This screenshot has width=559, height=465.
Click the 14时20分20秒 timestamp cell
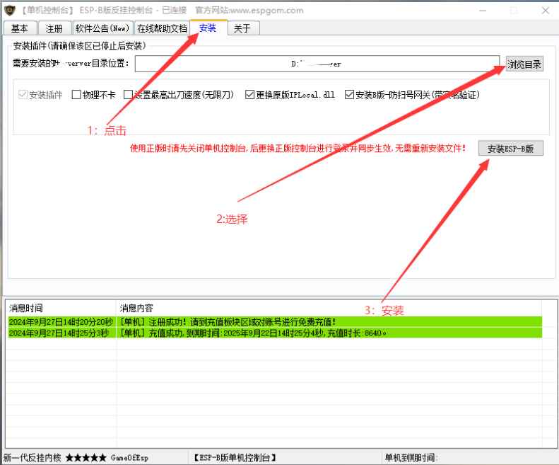tap(61, 322)
